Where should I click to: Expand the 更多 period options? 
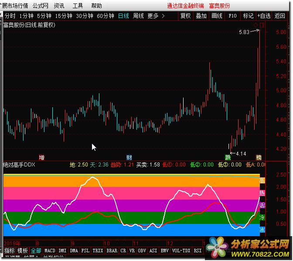[156, 16]
